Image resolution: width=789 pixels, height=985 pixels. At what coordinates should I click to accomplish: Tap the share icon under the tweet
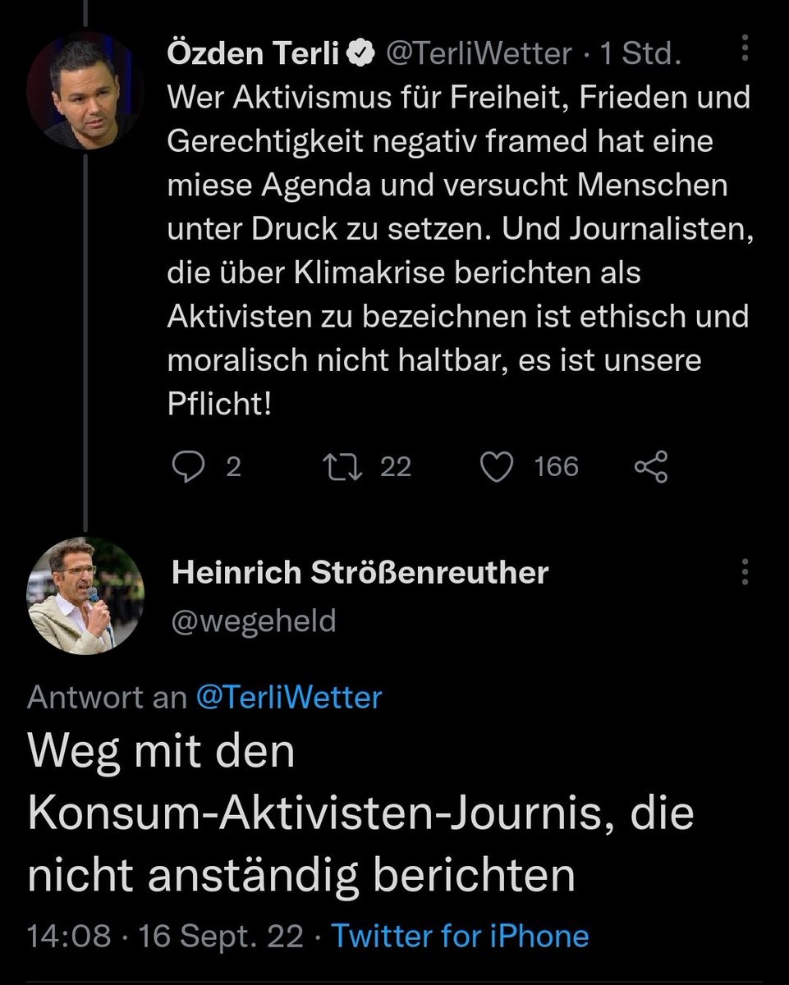coord(652,467)
